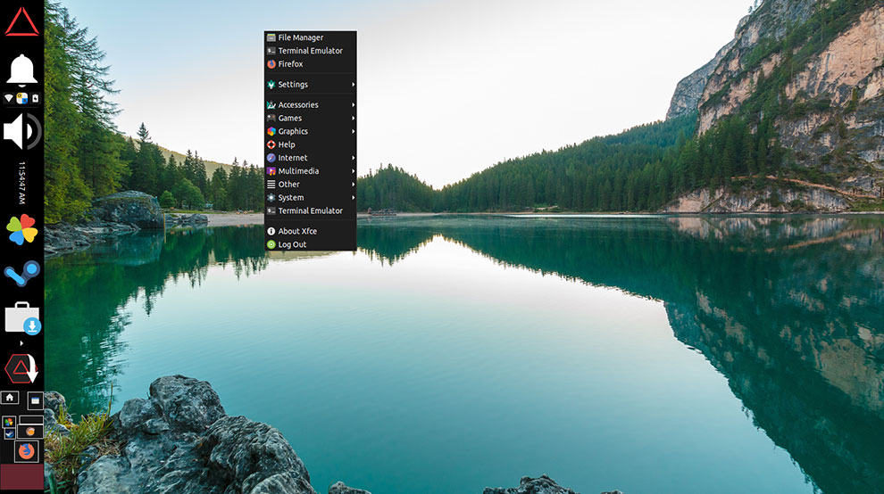Viewport: 884px width, 494px height.
Task: Click the clipboard manager tray icon
Action: [36, 99]
